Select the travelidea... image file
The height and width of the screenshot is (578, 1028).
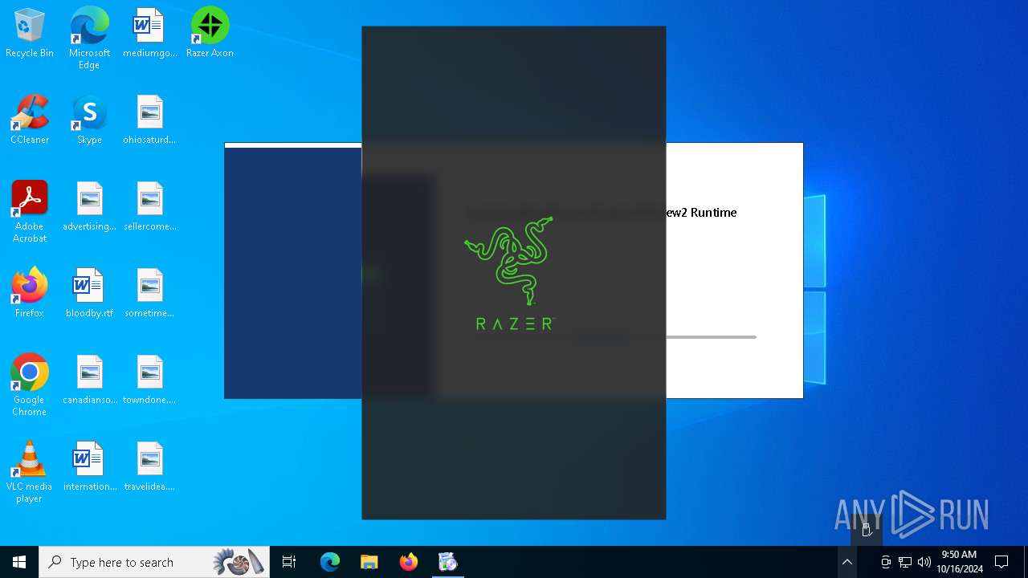(x=149, y=467)
